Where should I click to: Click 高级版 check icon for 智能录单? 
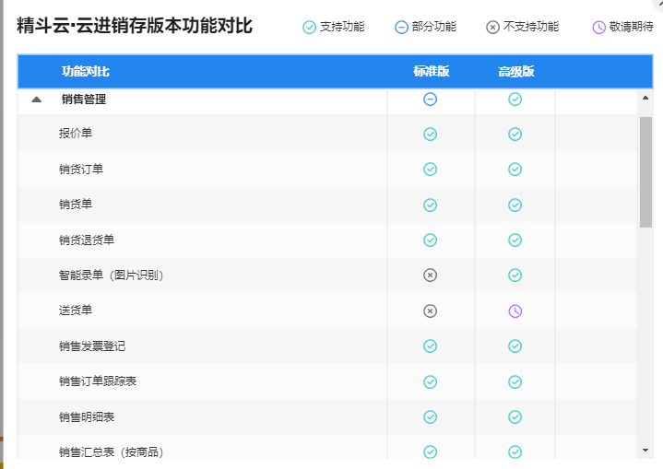coord(515,276)
